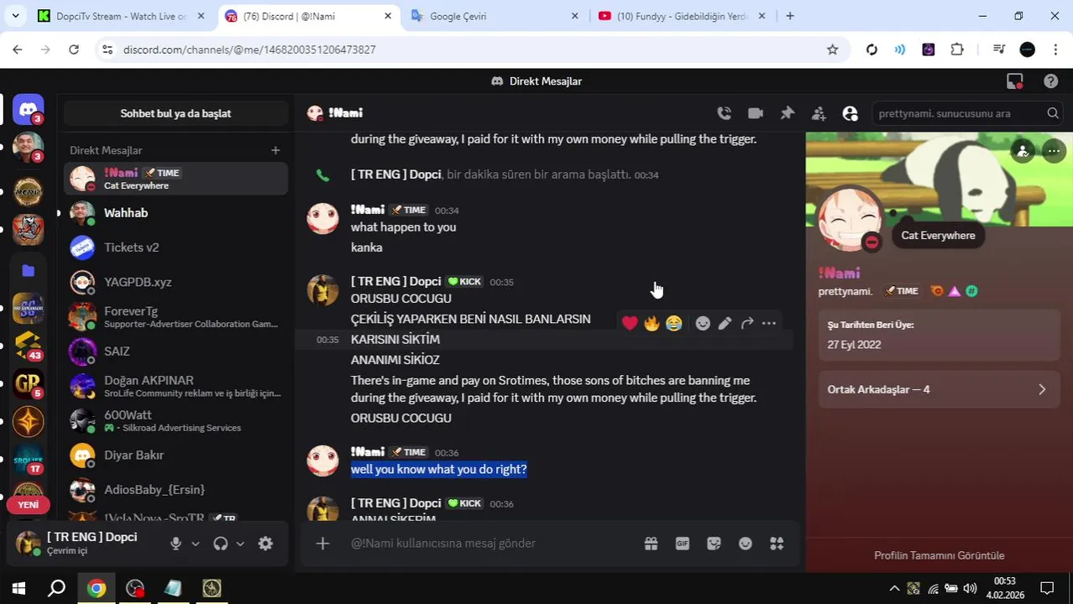The image size is (1073, 604).
Task: Expand Ortak Arkadaşlar list
Action: (x=938, y=389)
